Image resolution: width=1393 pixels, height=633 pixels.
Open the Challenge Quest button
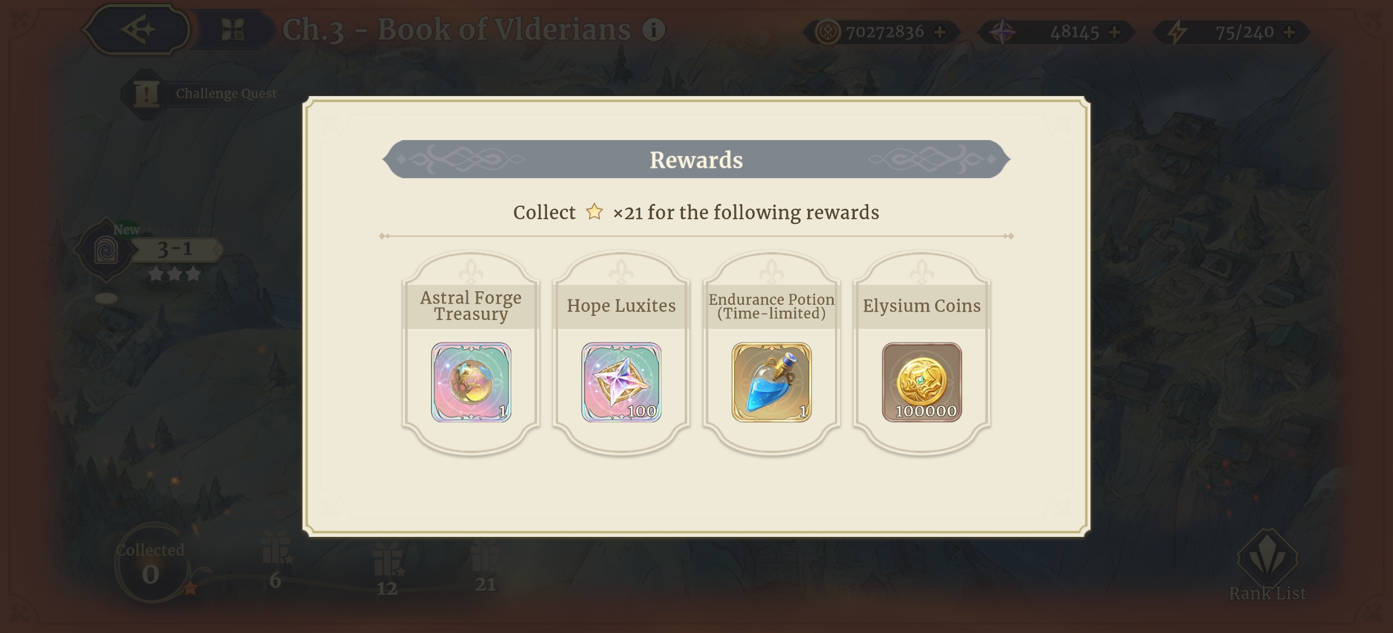click(199, 94)
